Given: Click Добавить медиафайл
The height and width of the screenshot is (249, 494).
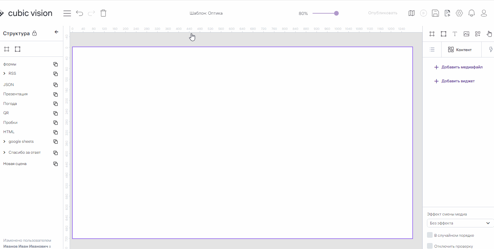Looking at the screenshot, I should coord(458,67).
